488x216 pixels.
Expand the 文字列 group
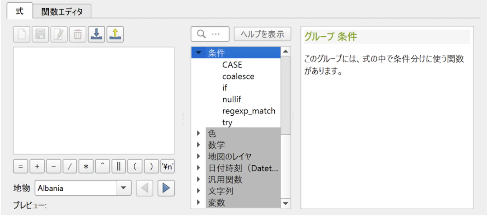(198, 191)
